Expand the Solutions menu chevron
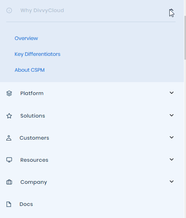This screenshot has height=218, width=186. tap(171, 115)
